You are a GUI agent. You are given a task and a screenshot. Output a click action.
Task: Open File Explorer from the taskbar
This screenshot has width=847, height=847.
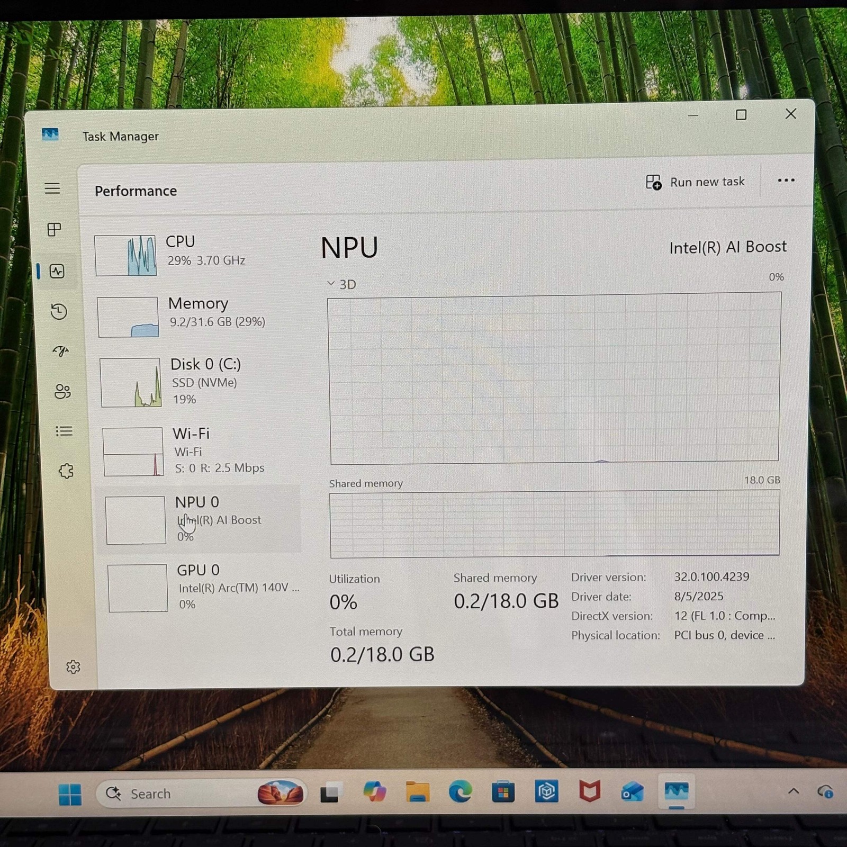click(x=417, y=792)
